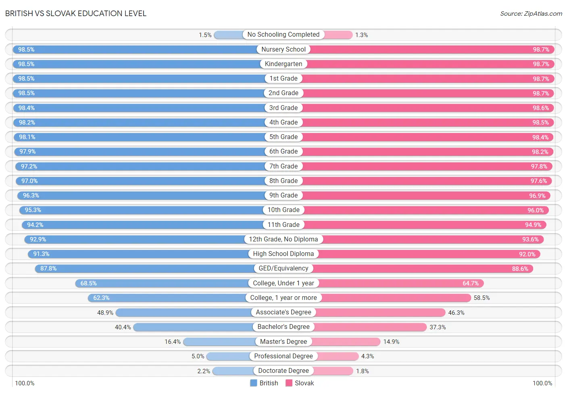Select the Master's Degree category label
The width and height of the screenshot is (567, 393).
point(283,341)
